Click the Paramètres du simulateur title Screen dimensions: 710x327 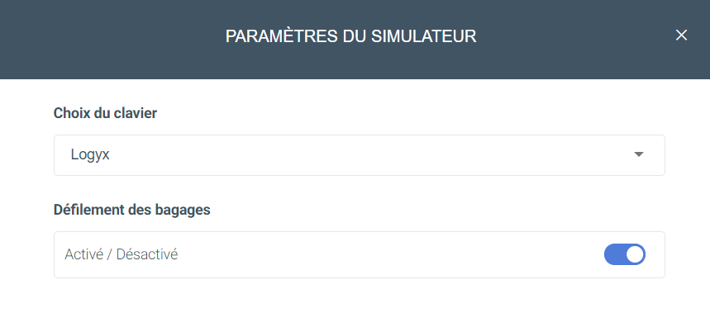coord(351,36)
